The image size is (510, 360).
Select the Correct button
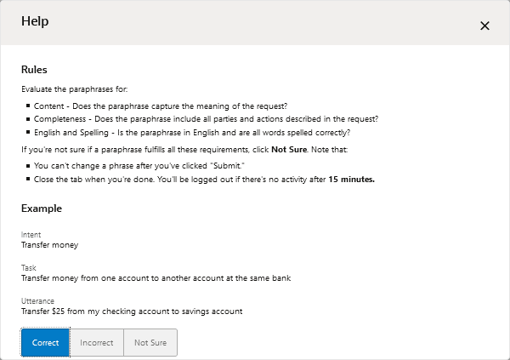coord(45,343)
